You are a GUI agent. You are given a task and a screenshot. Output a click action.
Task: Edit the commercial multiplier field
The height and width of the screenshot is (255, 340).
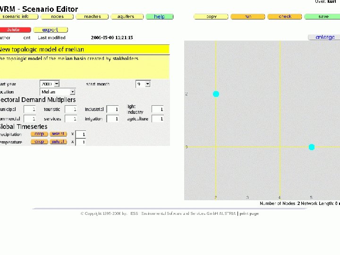coord(29,119)
